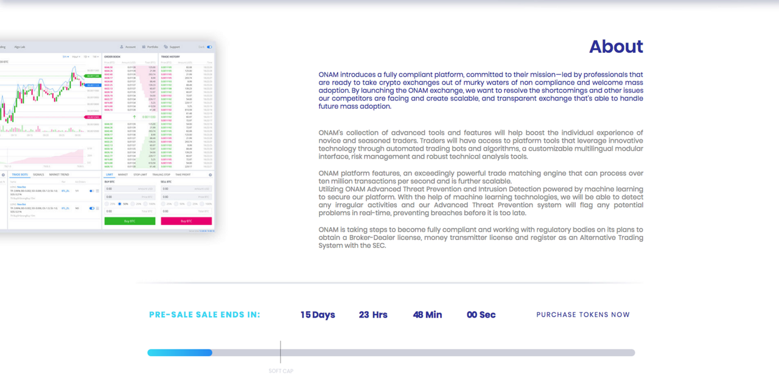Click the green price tag on the chart
Screen dimensions: 779x390
[93, 76]
